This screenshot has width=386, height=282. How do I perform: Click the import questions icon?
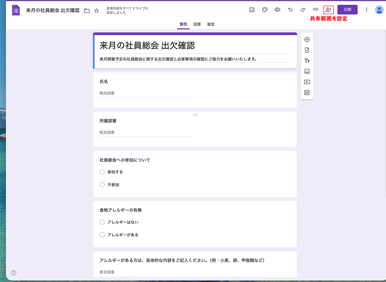pos(307,50)
